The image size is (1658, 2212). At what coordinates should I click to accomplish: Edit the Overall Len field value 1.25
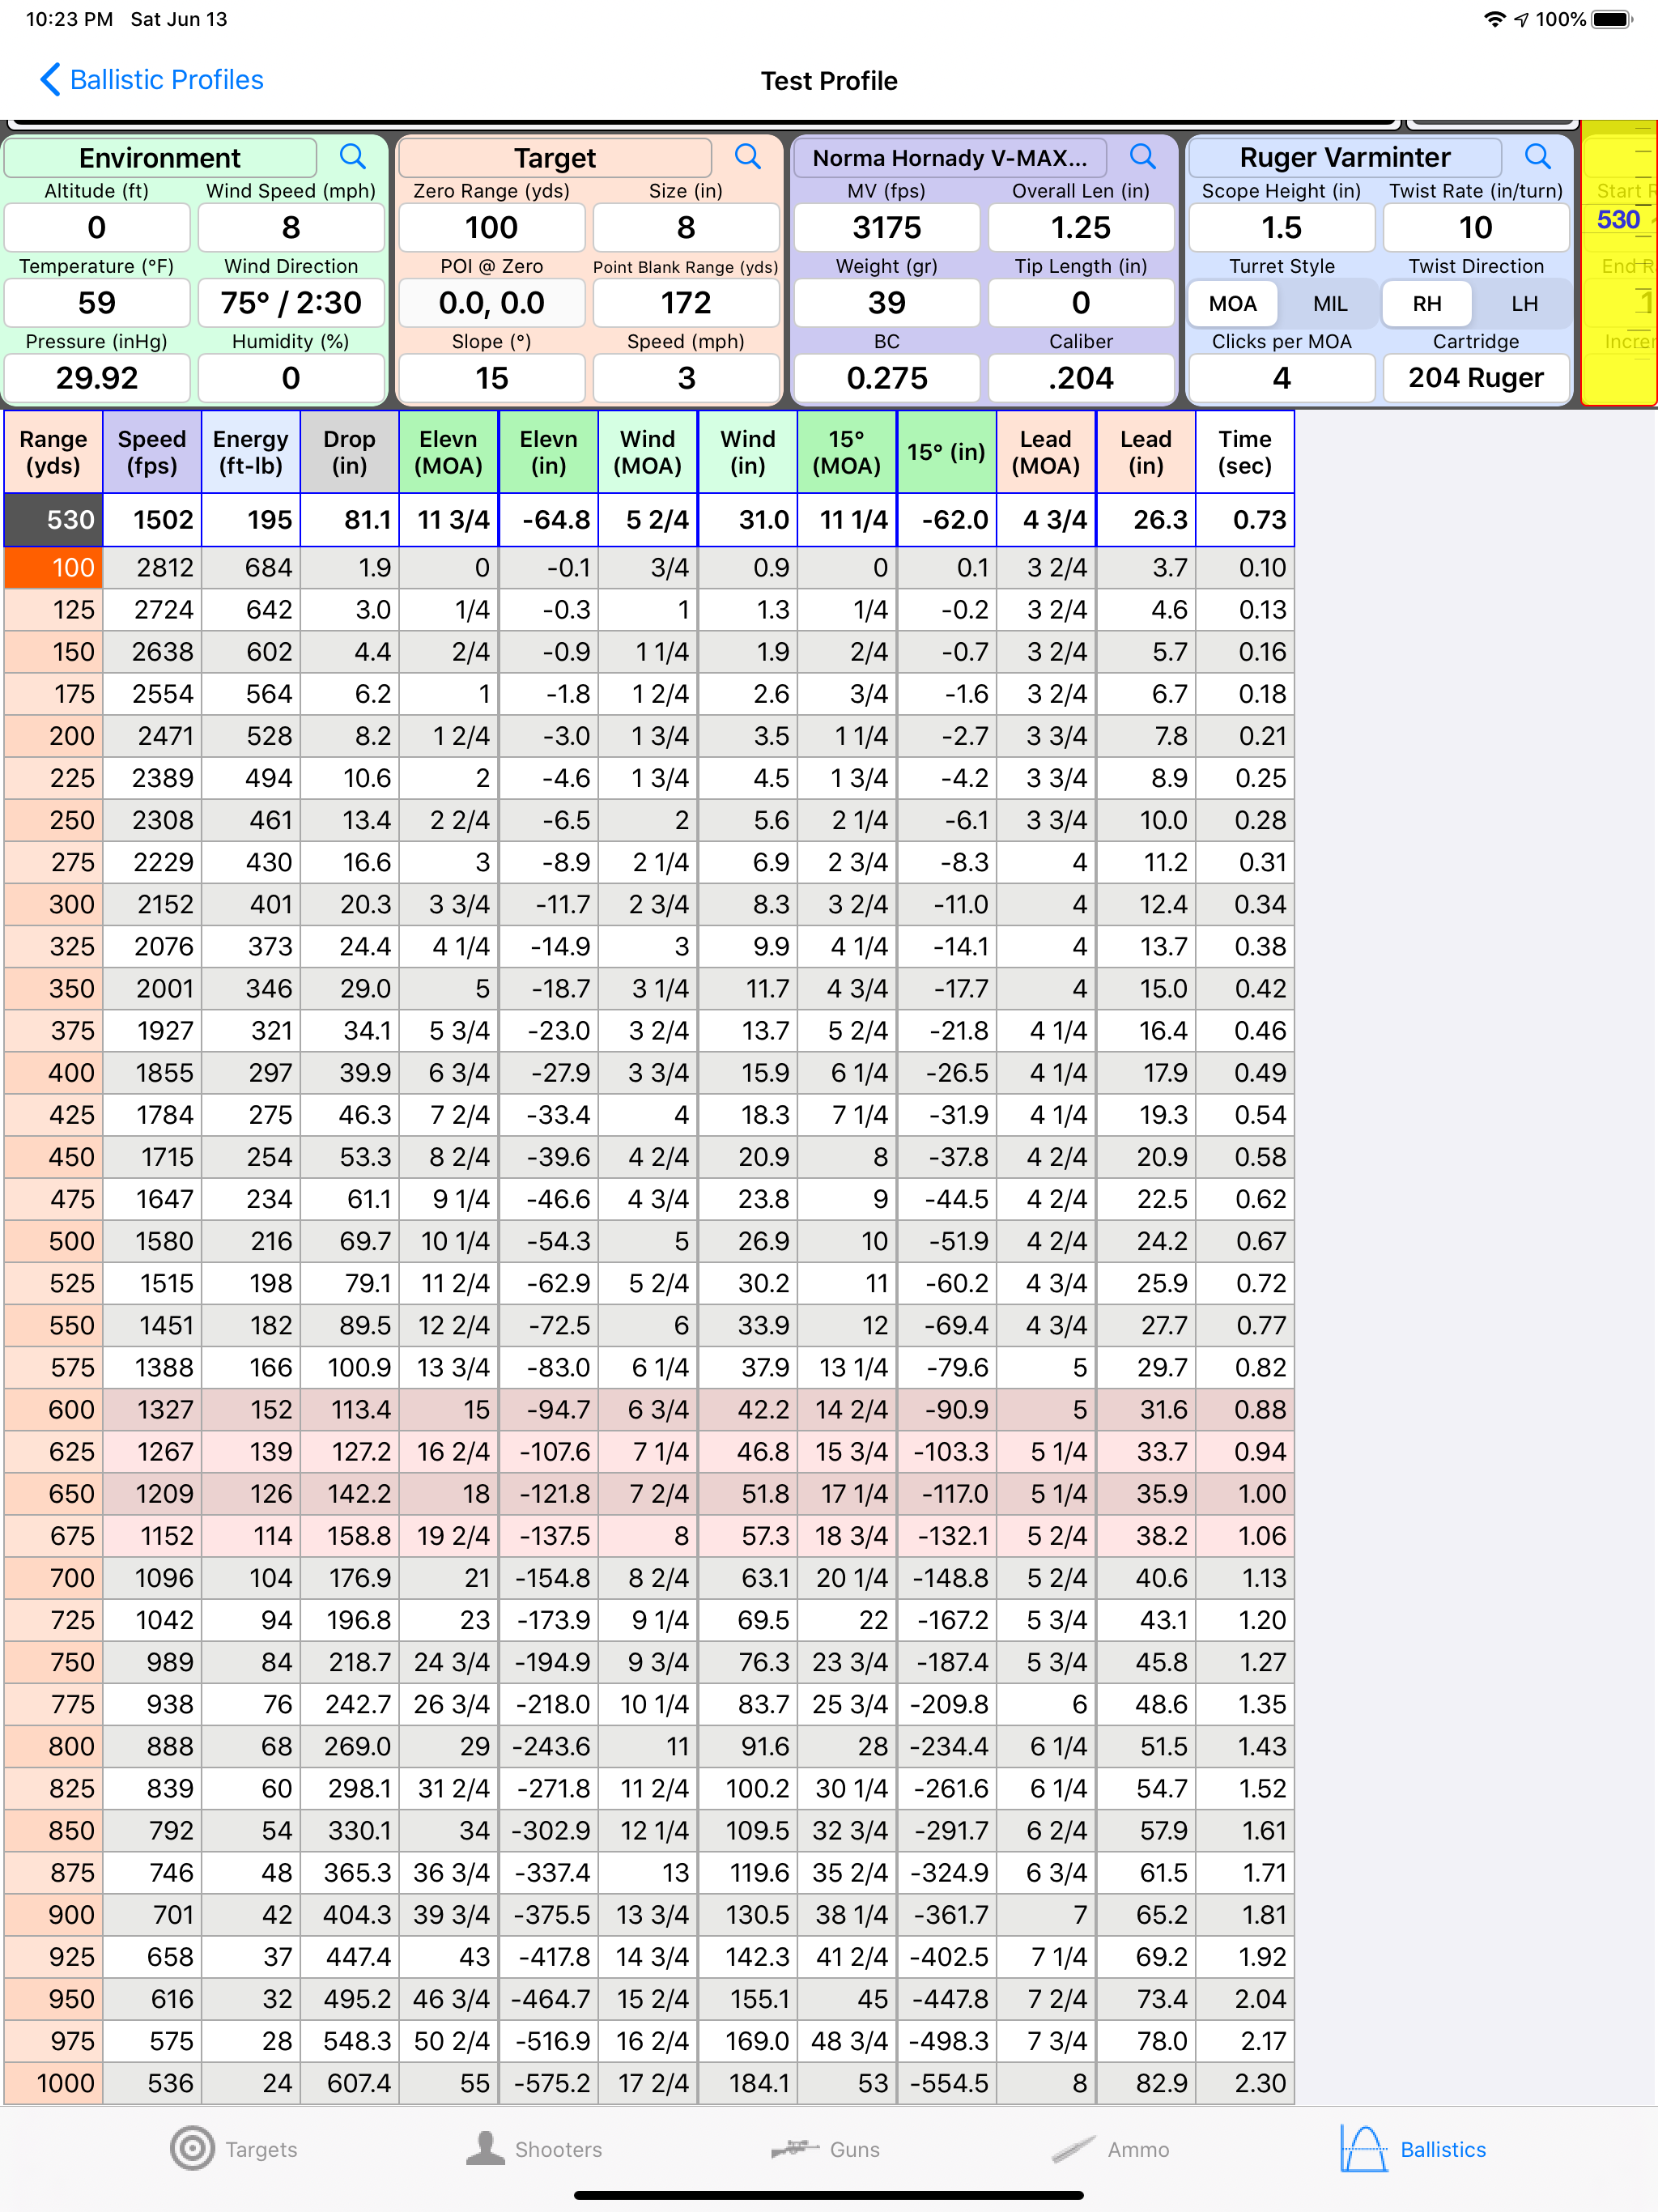[x=1080, y=228]
